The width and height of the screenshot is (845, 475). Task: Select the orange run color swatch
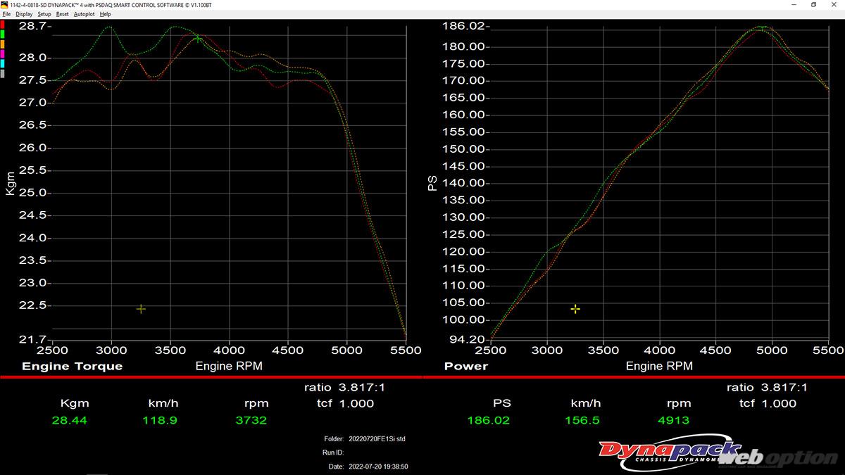coord(3,44)
